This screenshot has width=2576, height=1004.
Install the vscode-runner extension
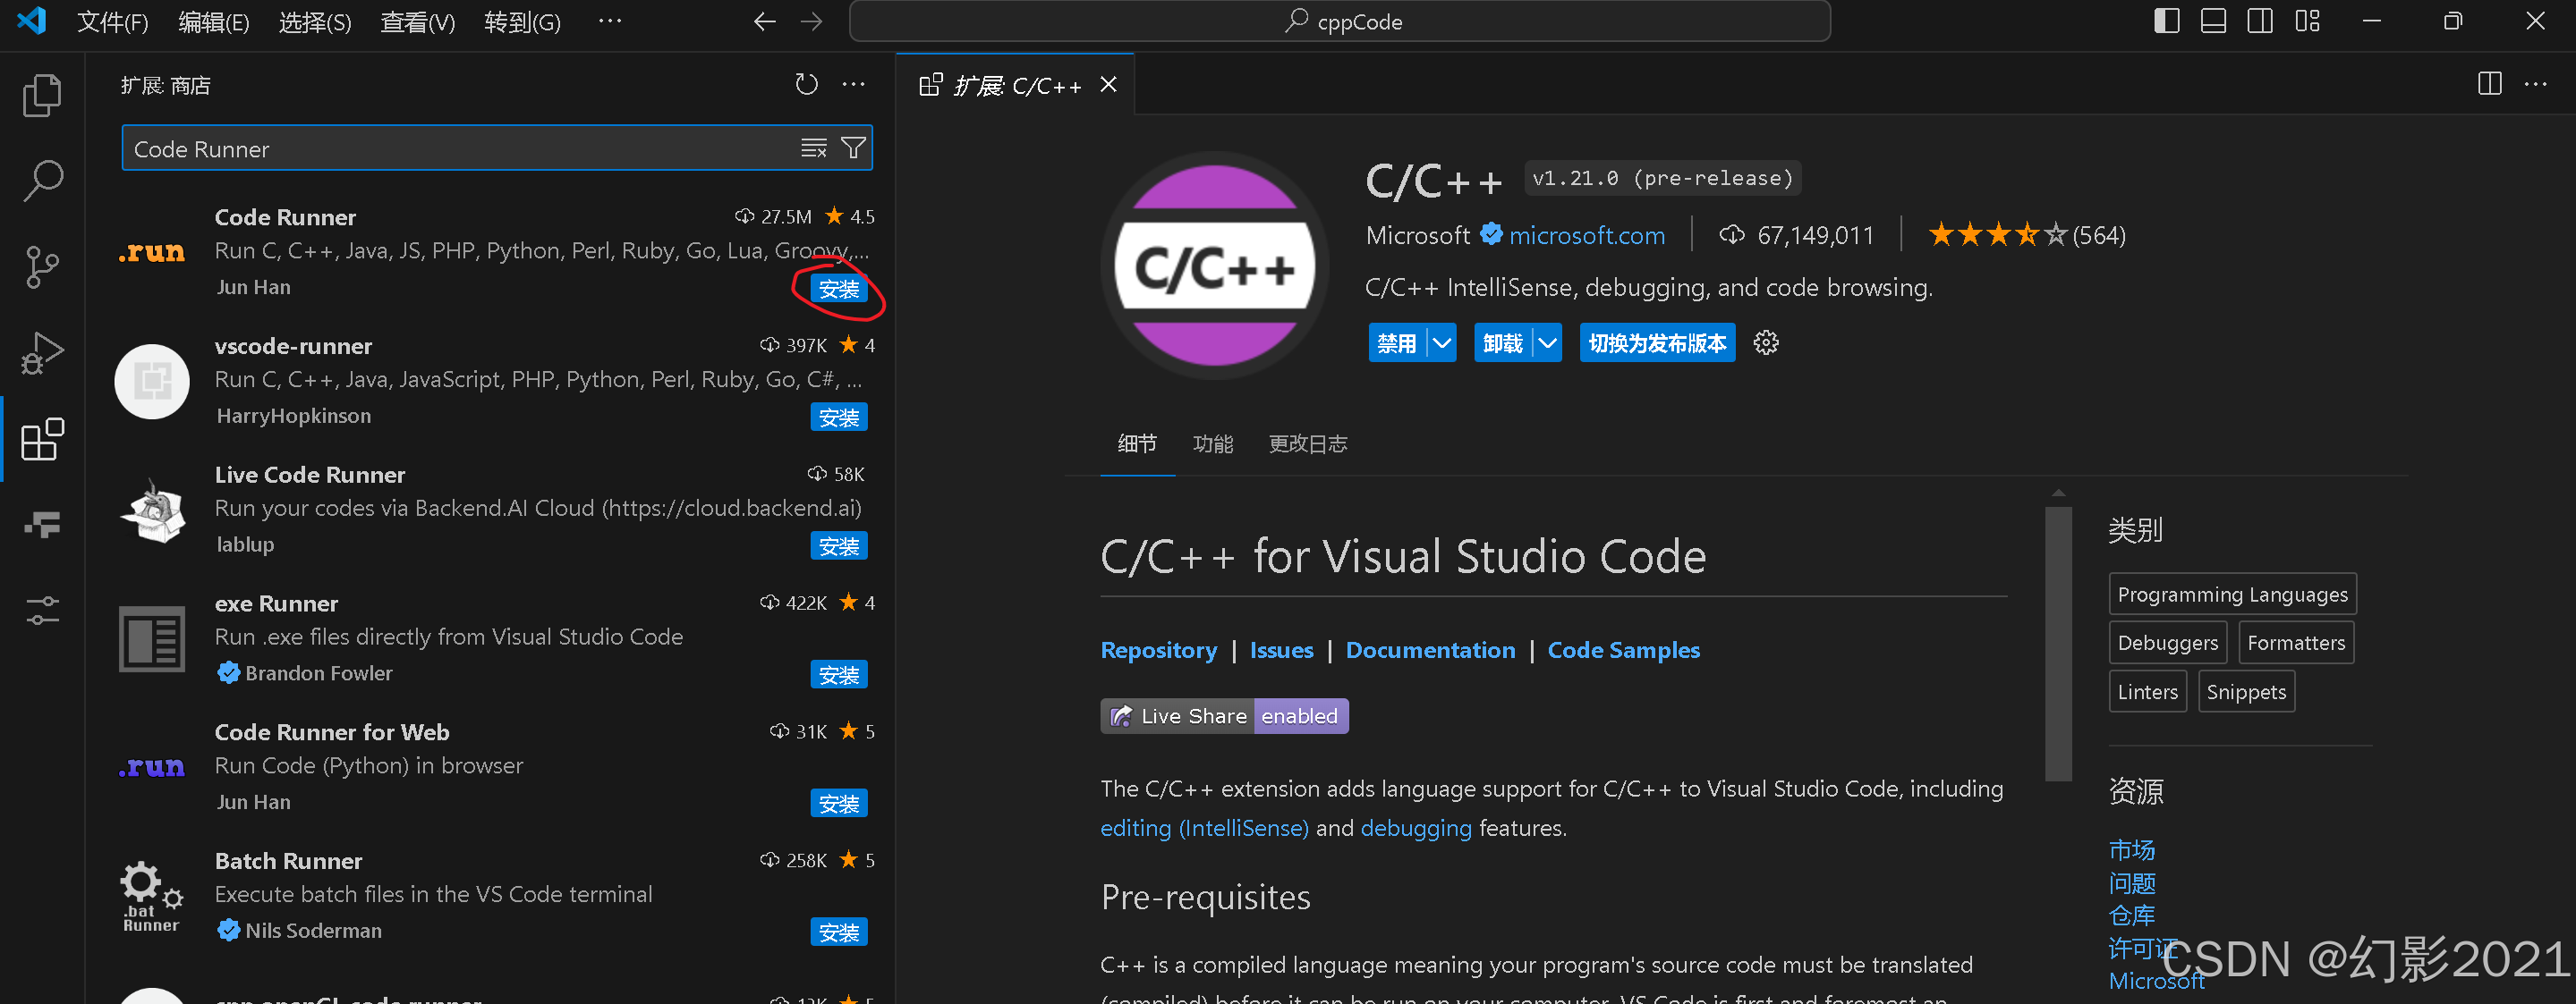coord(839,418)
